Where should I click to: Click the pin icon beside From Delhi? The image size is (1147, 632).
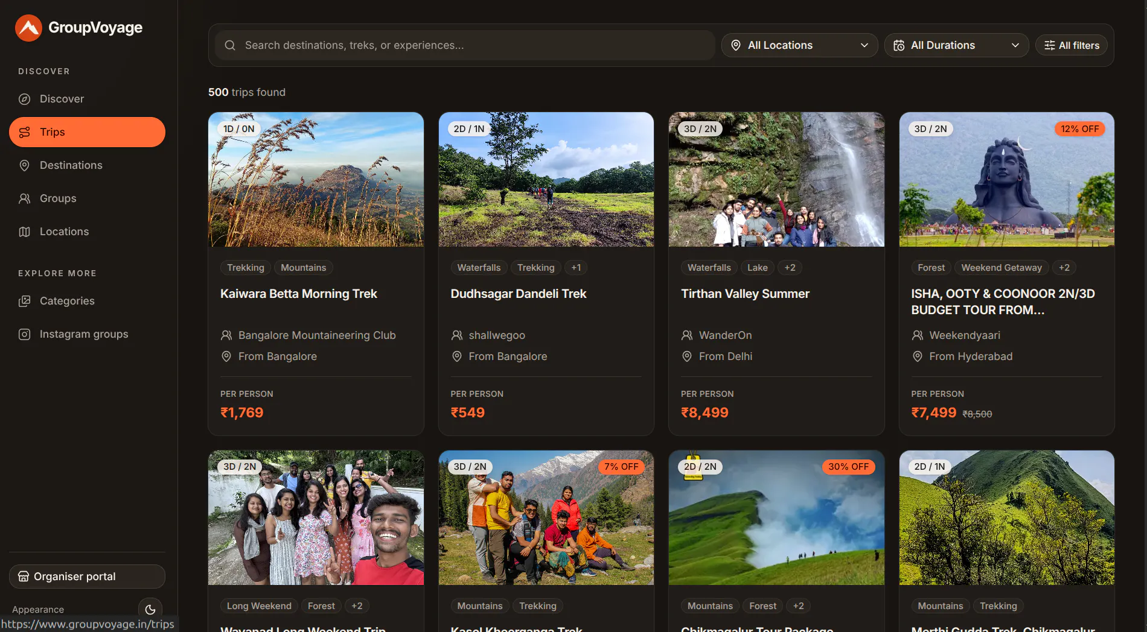[687, 356]
